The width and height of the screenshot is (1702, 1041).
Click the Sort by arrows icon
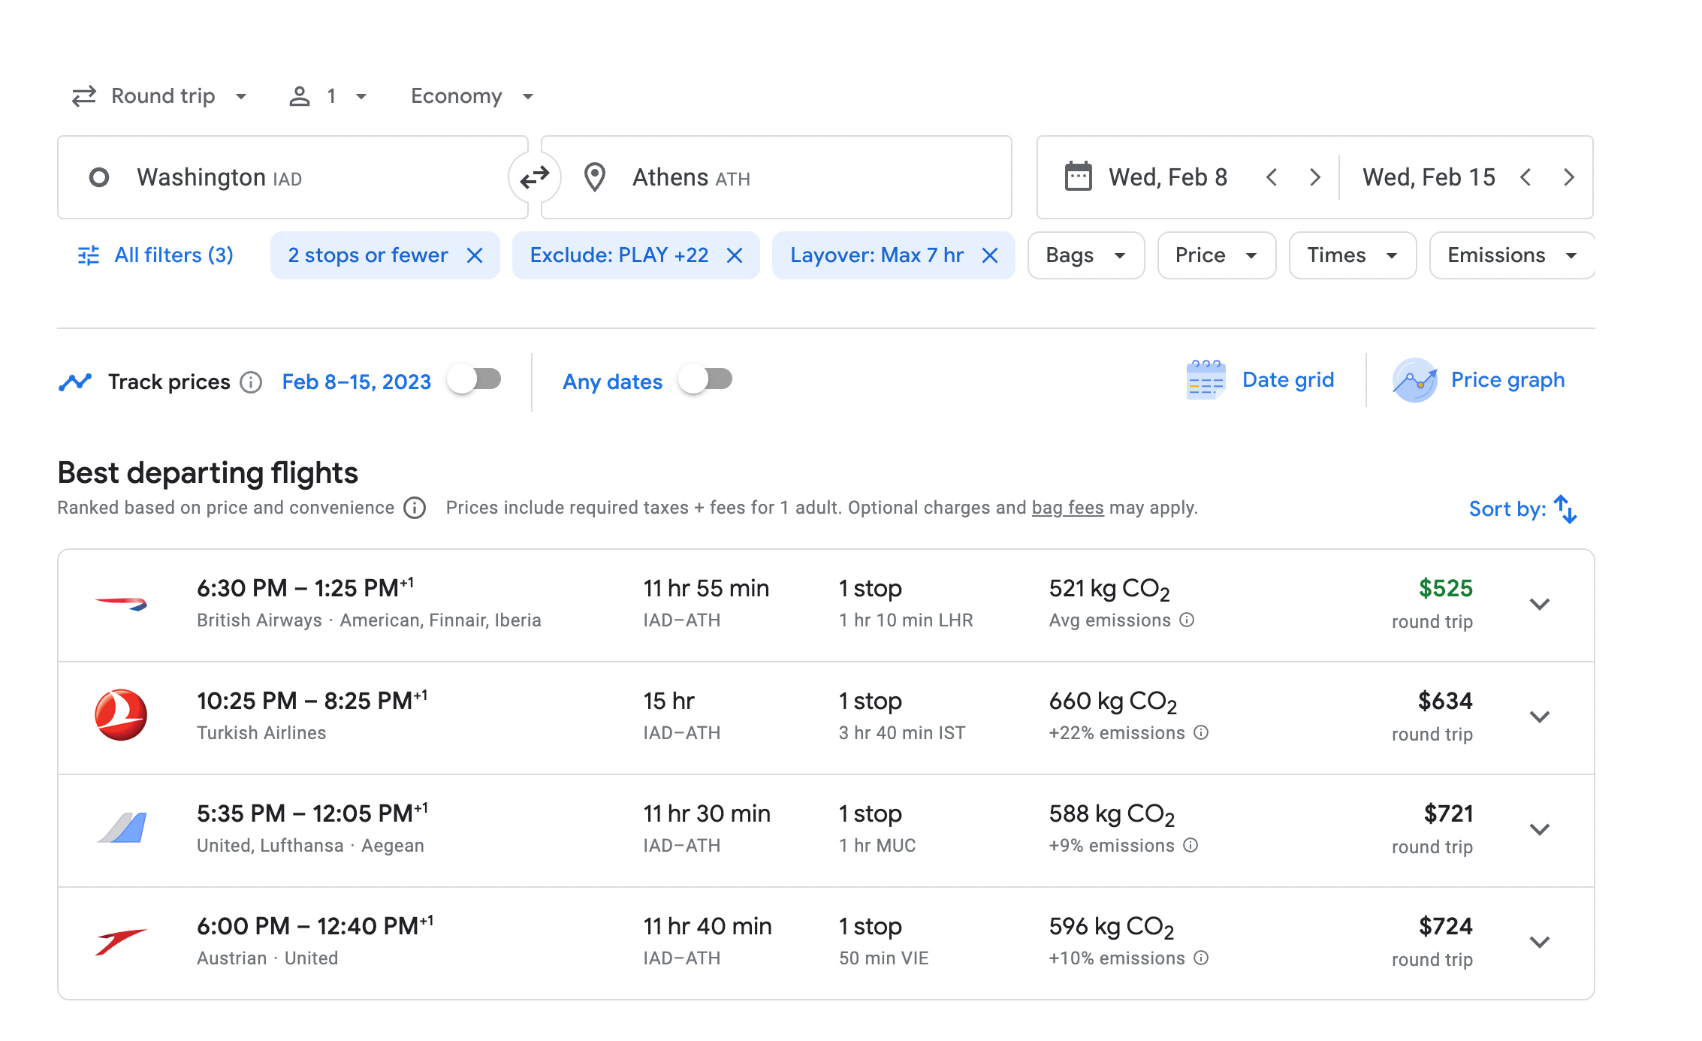click(1565, 509)
